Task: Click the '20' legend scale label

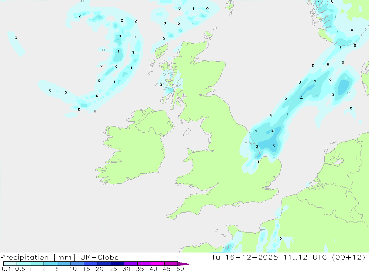Action: point(100,269)
